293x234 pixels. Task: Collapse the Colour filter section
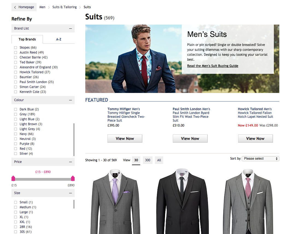point(71,100)
